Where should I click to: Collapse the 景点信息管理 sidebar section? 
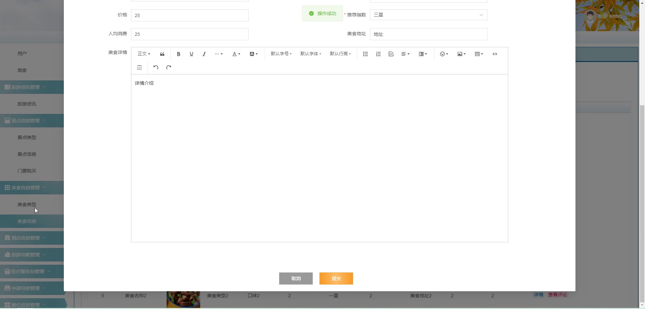[32, 121]
